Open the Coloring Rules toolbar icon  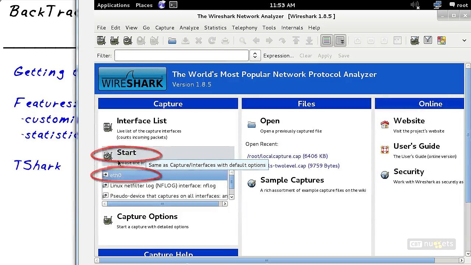(x=441, y=40)
